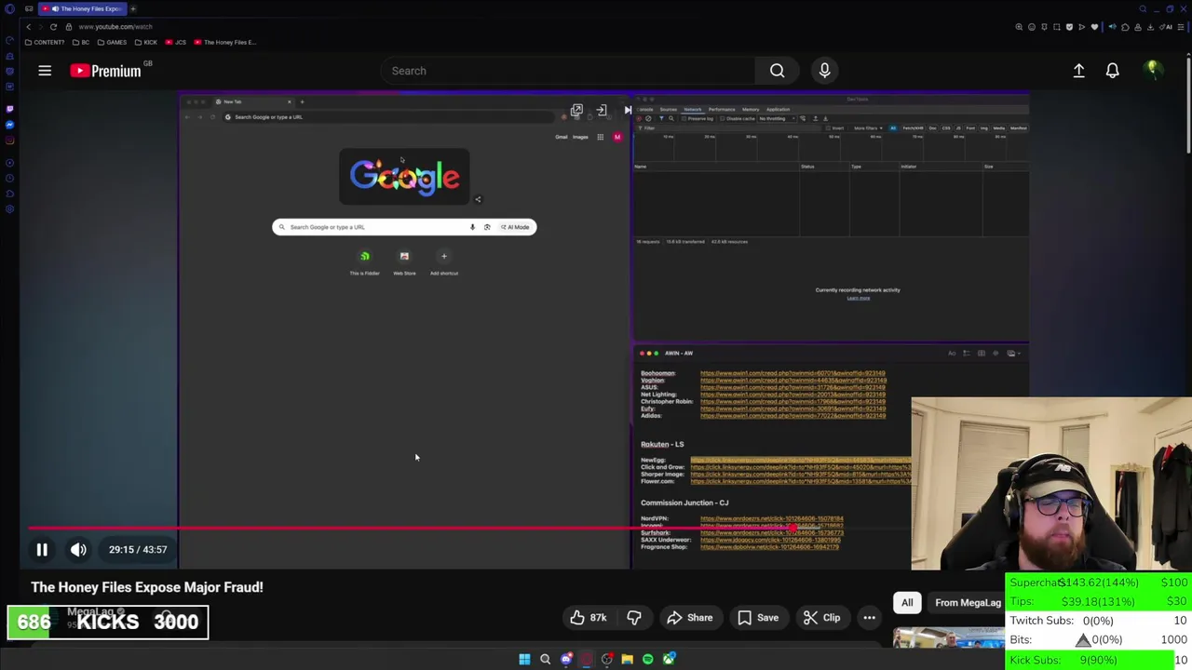Open CONTENT? bookmarks folder
The width and height of the screenshot is (1192, 670).
[45, 42]
